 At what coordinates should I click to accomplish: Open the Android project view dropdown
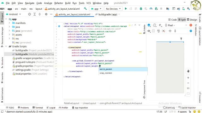(13, 14)
